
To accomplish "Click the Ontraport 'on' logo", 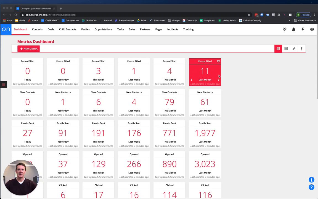I will click(6, 29).
